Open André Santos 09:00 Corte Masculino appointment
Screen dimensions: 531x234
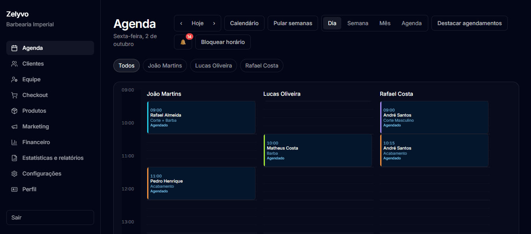click(x=434, y=117)
